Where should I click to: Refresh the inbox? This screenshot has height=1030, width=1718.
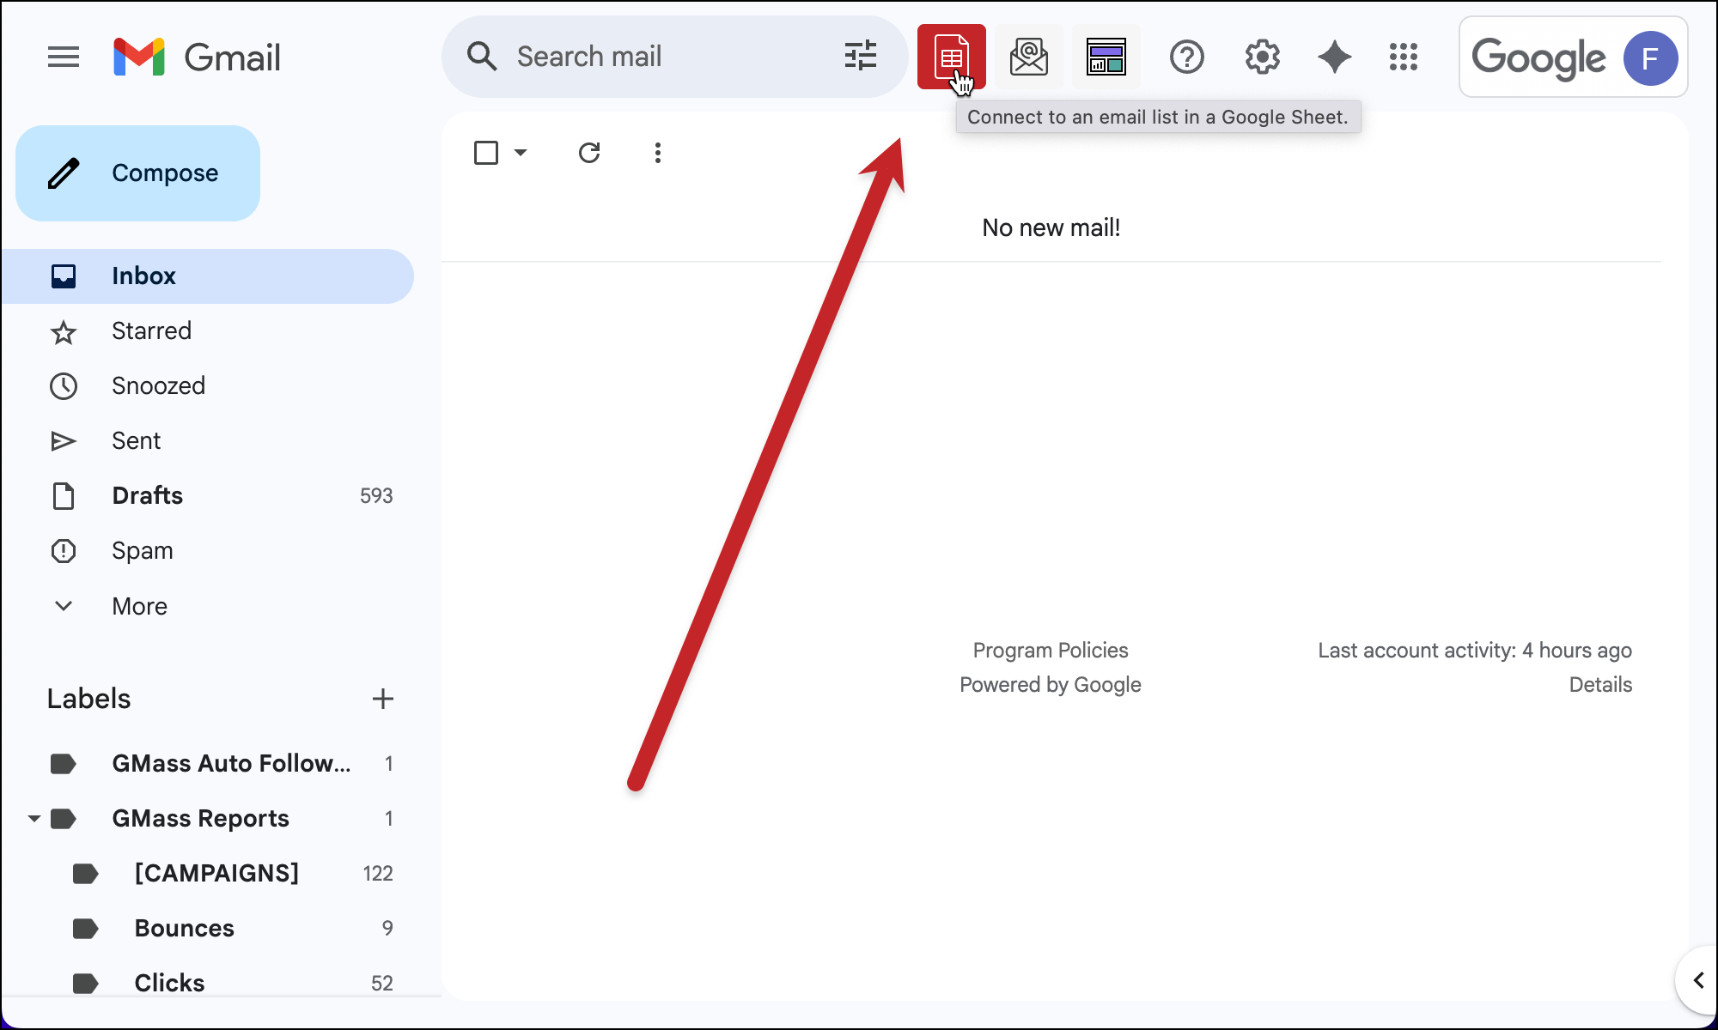(x=589, y=152)
